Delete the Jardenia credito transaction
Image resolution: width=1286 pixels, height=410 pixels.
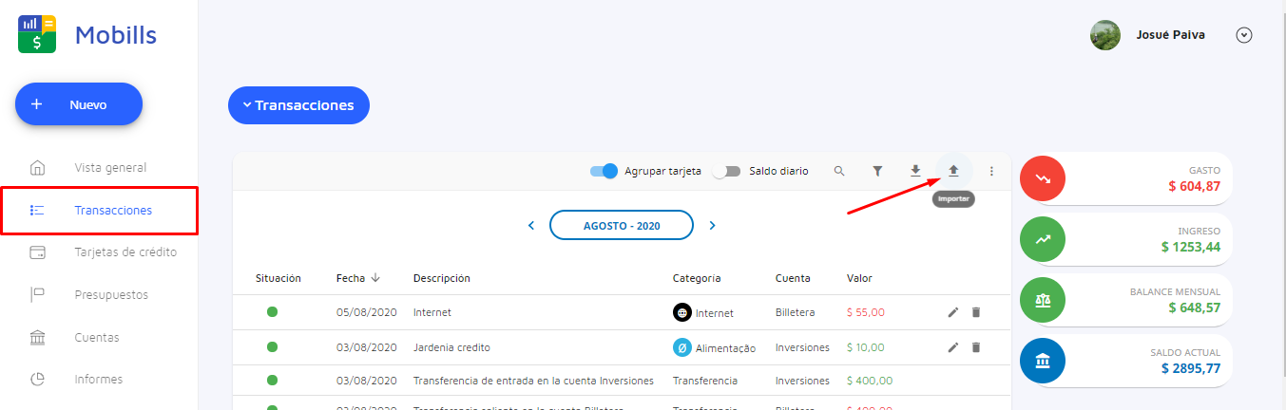975,347
